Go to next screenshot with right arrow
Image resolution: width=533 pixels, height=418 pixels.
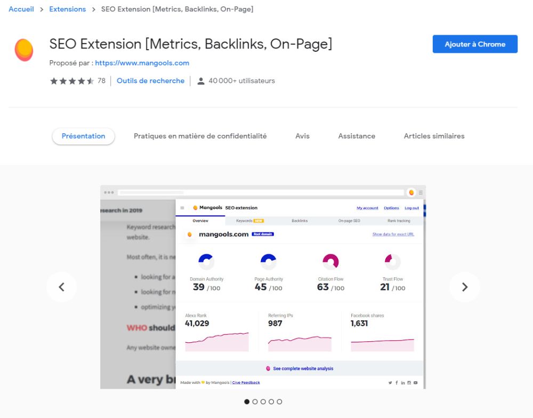[x=465, y=287]
